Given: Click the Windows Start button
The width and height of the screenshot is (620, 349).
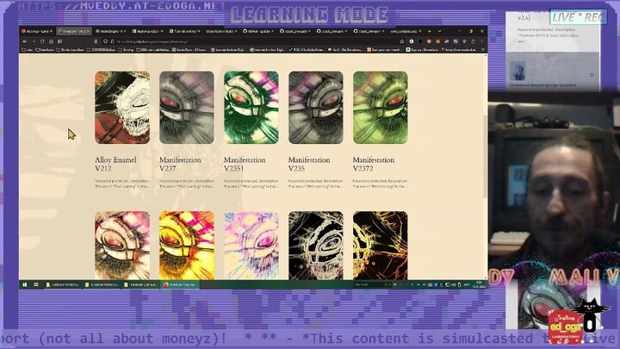Looking at the screenshot, I should [24, 284].
